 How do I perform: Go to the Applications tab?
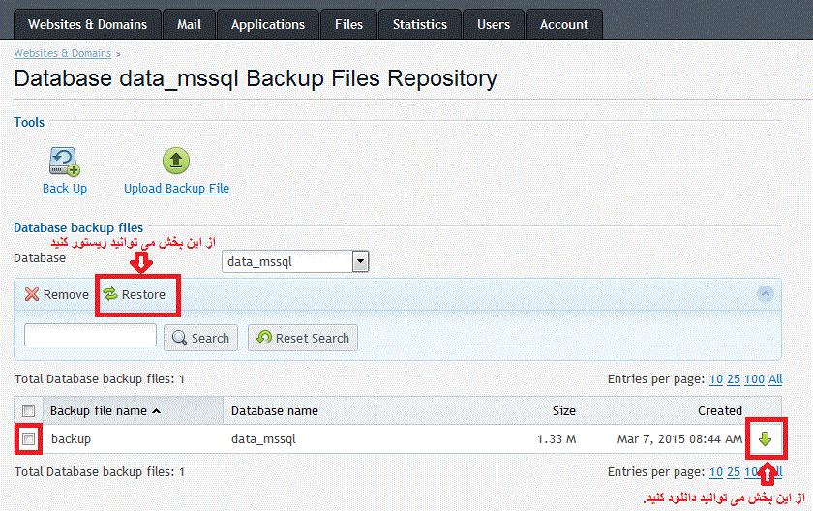tap(268, 24)
